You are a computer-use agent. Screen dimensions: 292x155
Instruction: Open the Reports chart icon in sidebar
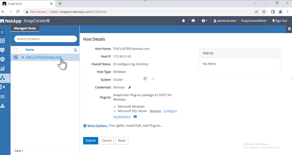point(3,69)
